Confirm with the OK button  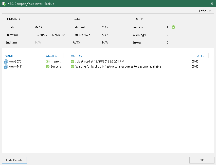pos(202,160)
